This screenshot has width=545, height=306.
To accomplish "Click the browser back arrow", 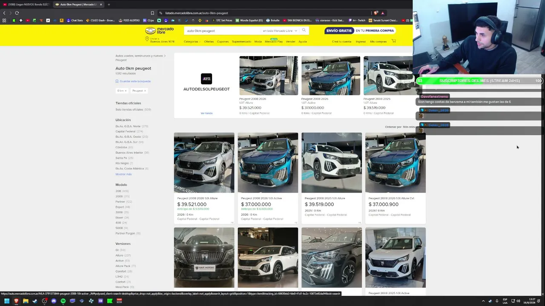I will pos(4,13).
